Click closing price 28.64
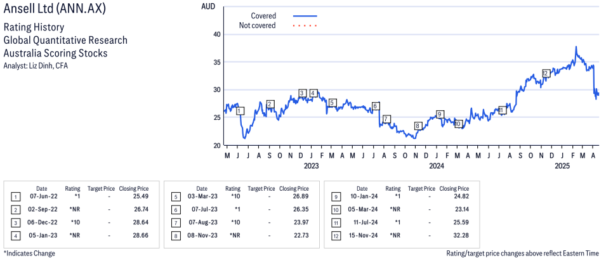The width and height of the screenshot is (606, 258). coord(141,223)
